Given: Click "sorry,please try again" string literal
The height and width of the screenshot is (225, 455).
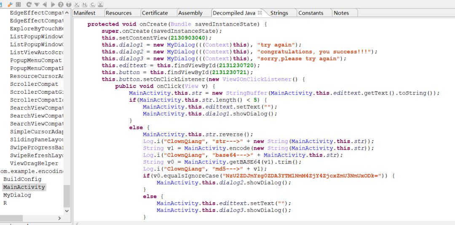Looking at the screenshot, I should coord(298,58).
